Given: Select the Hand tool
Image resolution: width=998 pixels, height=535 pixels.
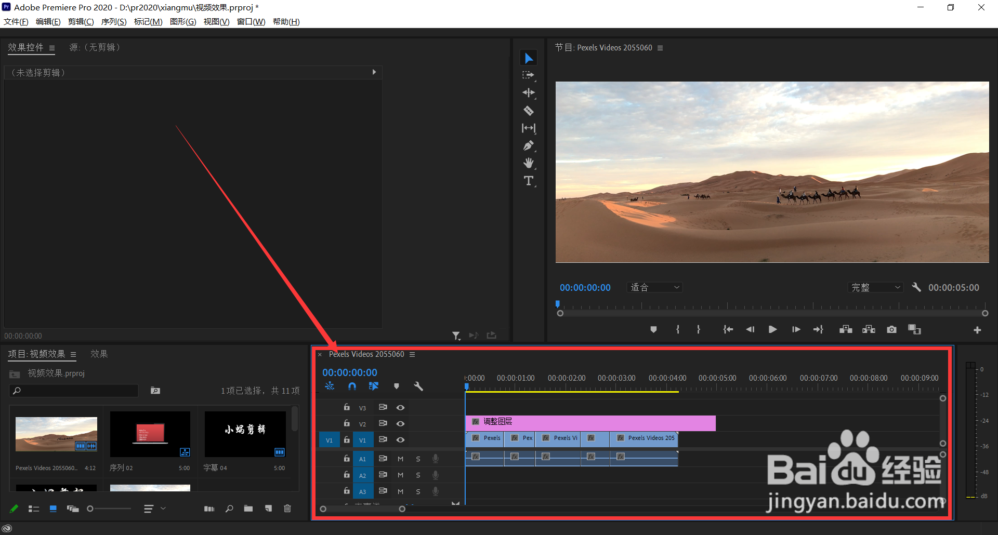Looking at the screenshot, I should tap(529, 164).
